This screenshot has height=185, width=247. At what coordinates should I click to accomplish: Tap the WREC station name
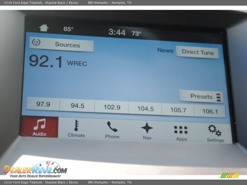(77, 63)
